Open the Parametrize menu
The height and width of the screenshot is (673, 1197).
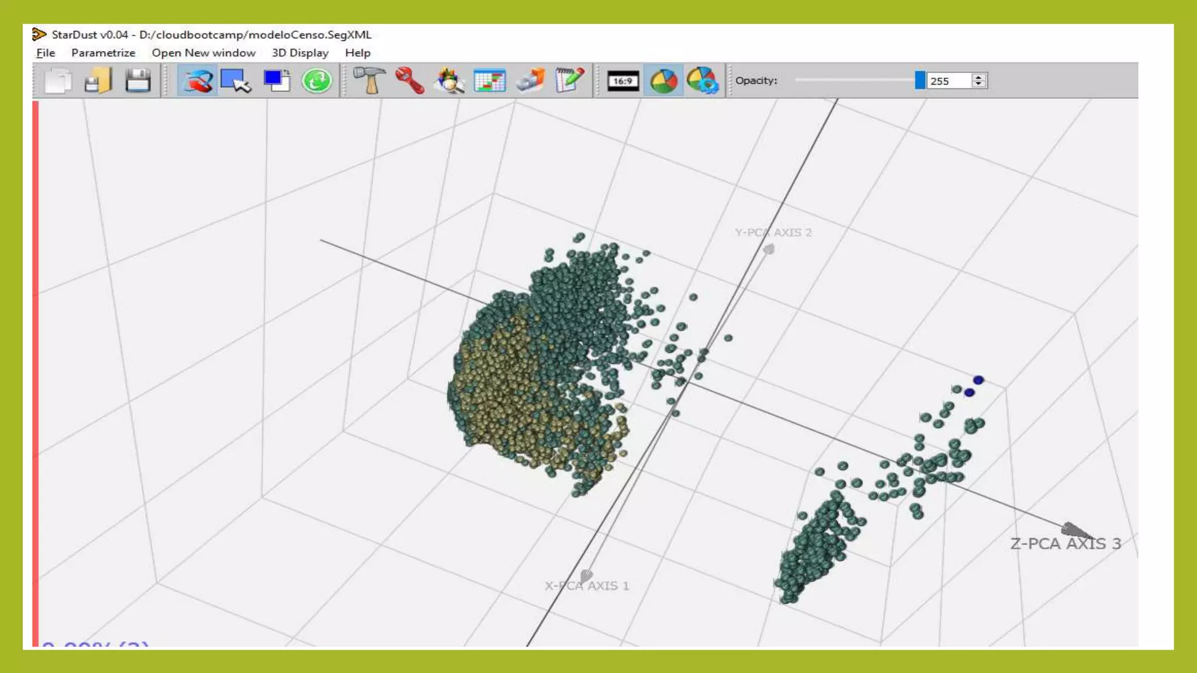pyautogui.click(x=103, y=53)
